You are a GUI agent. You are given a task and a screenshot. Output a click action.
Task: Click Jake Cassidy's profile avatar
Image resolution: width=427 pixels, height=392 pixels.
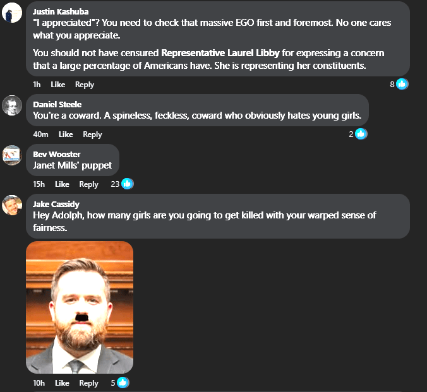(13, 205)
